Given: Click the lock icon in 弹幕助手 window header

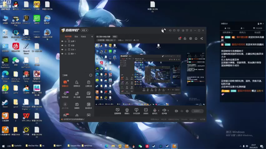Looking at the screenshot, I should point(258,24).
